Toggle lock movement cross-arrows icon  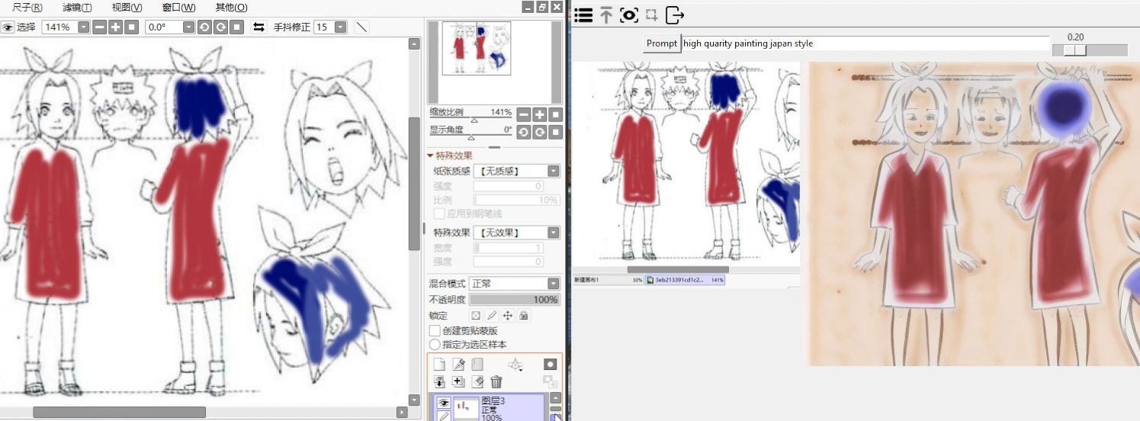[508, 316]
